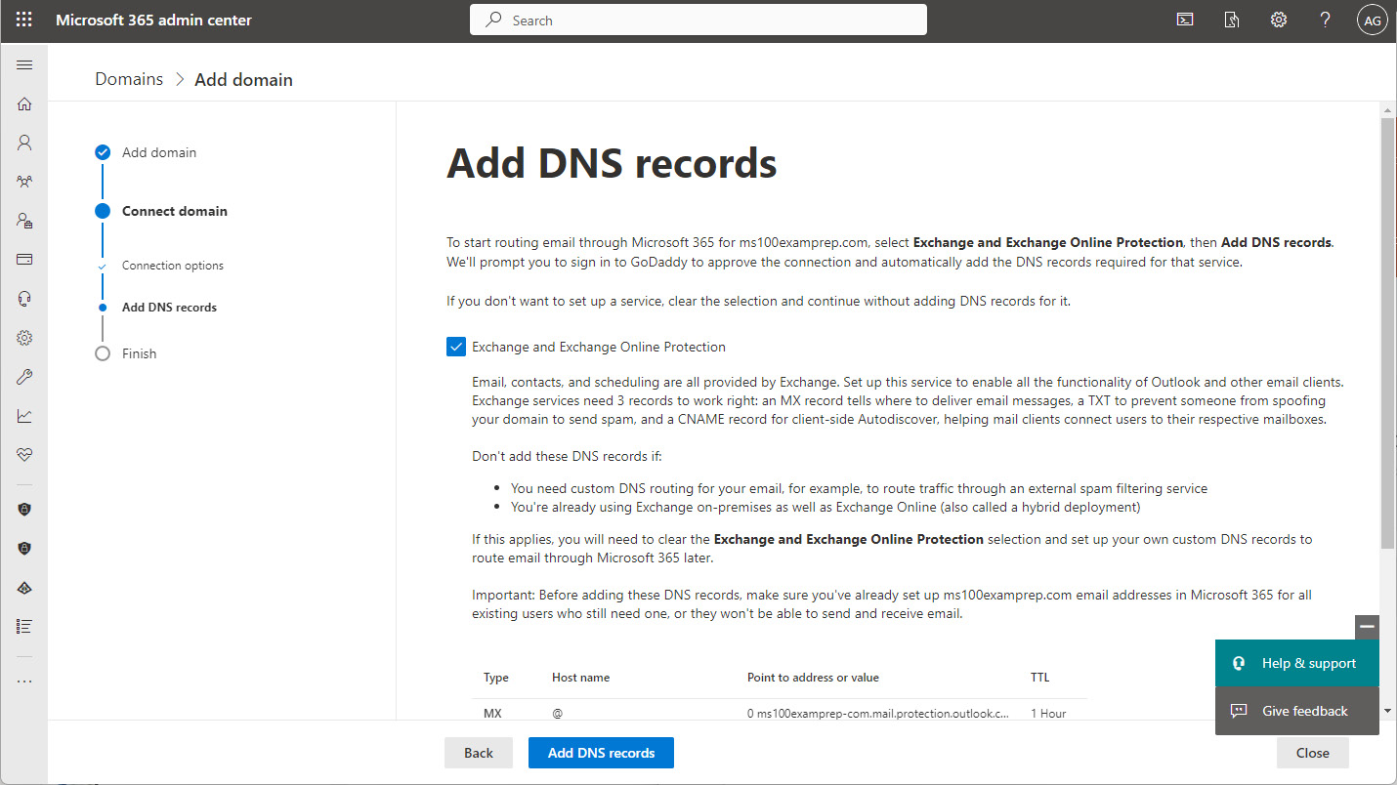Close the Add domain wizard
This screenshot has height=785, width=1397.
click(1312, 753)
